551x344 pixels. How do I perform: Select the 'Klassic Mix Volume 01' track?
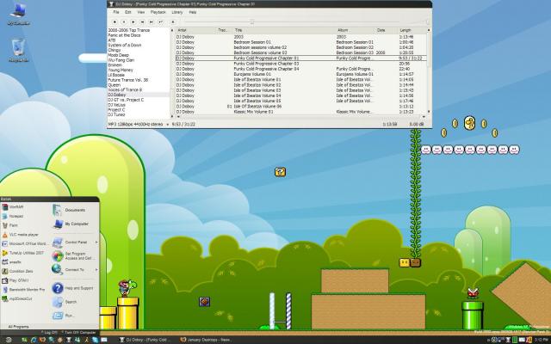click(300, 112)
